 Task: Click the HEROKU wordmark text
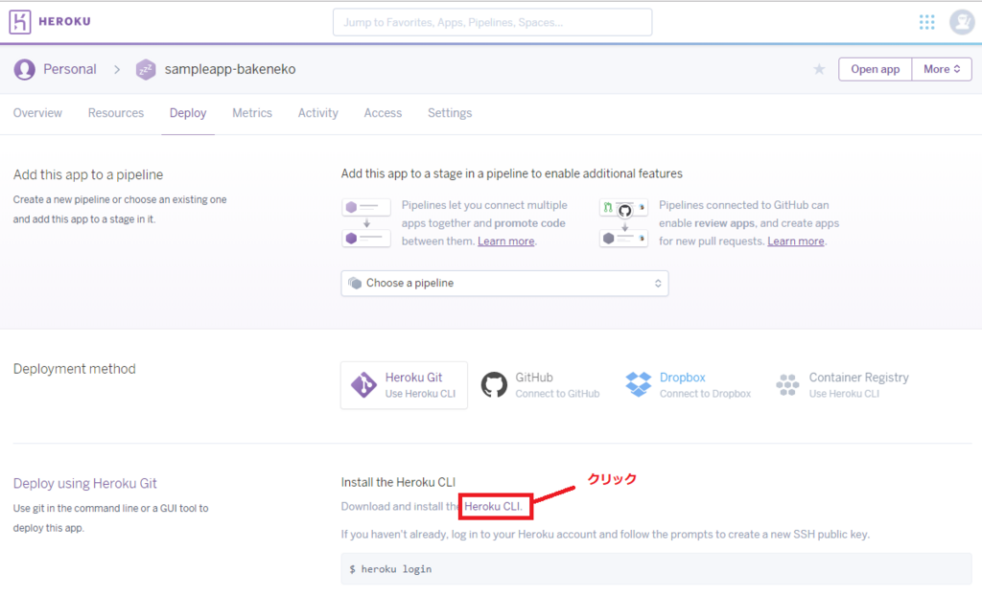coord(64,21)
